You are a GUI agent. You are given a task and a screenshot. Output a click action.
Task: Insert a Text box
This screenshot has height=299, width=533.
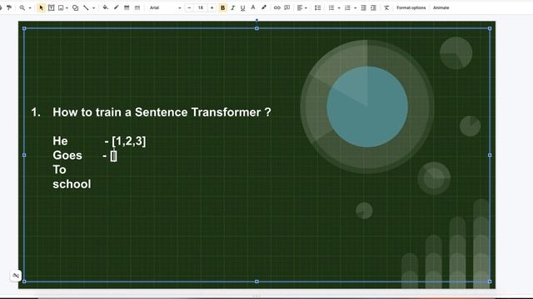coord(51,7)
